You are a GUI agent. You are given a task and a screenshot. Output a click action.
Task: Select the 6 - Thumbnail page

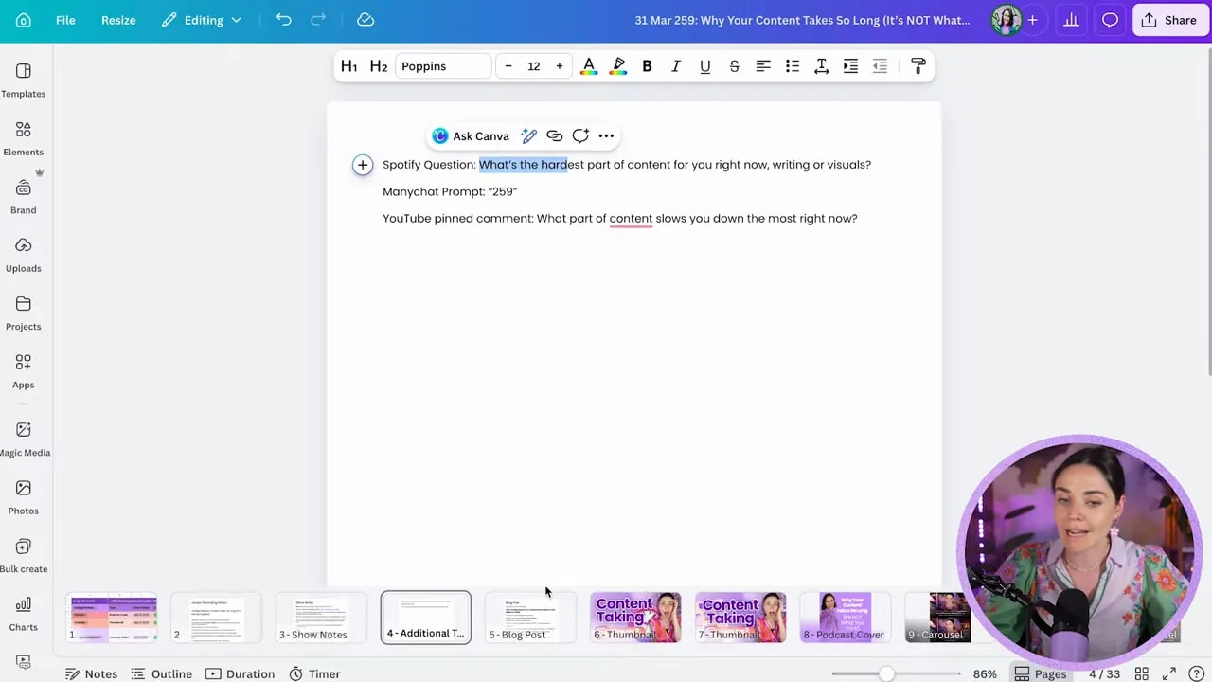click(x=635, y=618)
